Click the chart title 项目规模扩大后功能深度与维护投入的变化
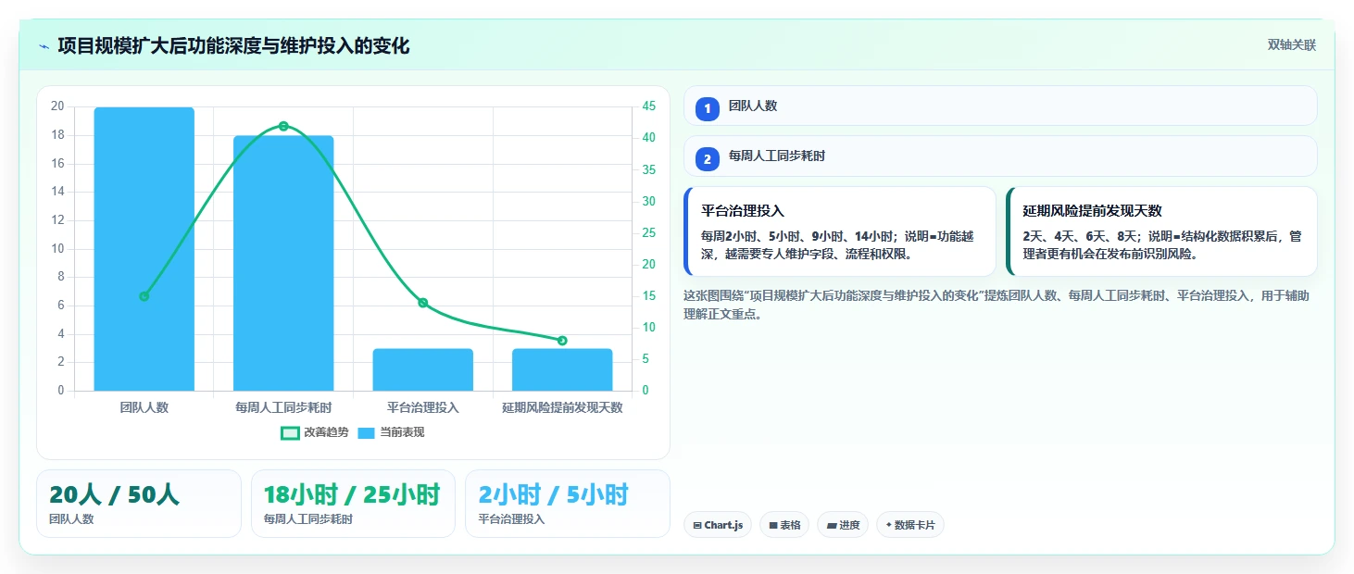The image size is (1354, 574). pyautogui.click(x=233, y=45)
